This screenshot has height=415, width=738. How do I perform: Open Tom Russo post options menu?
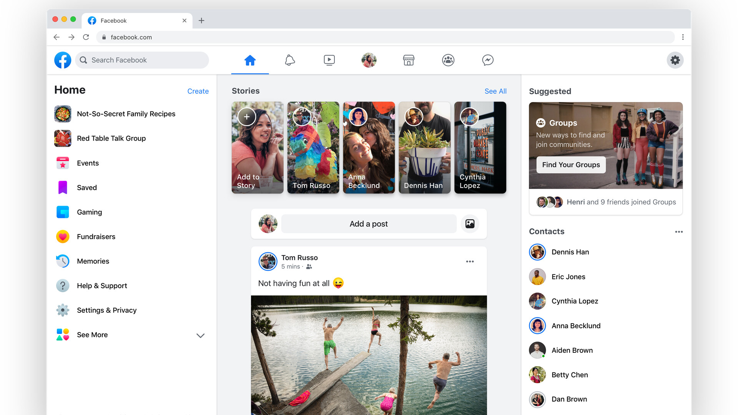point(470,262)
